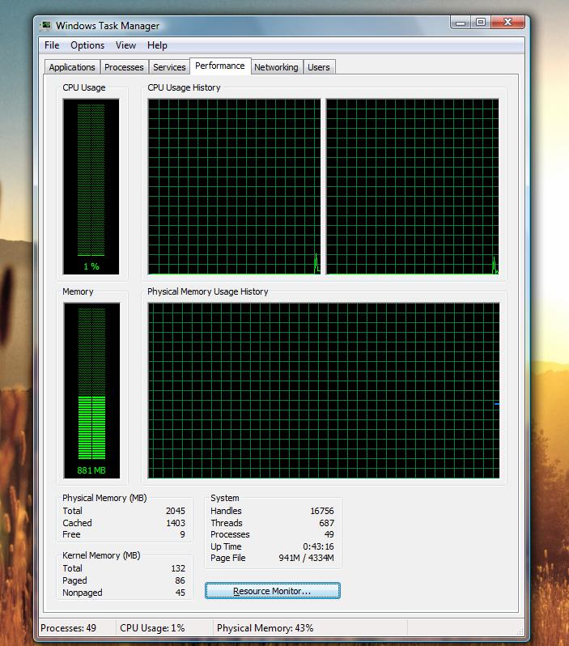Click the System group label
The image size is (569, 646).
click(225, 498)
